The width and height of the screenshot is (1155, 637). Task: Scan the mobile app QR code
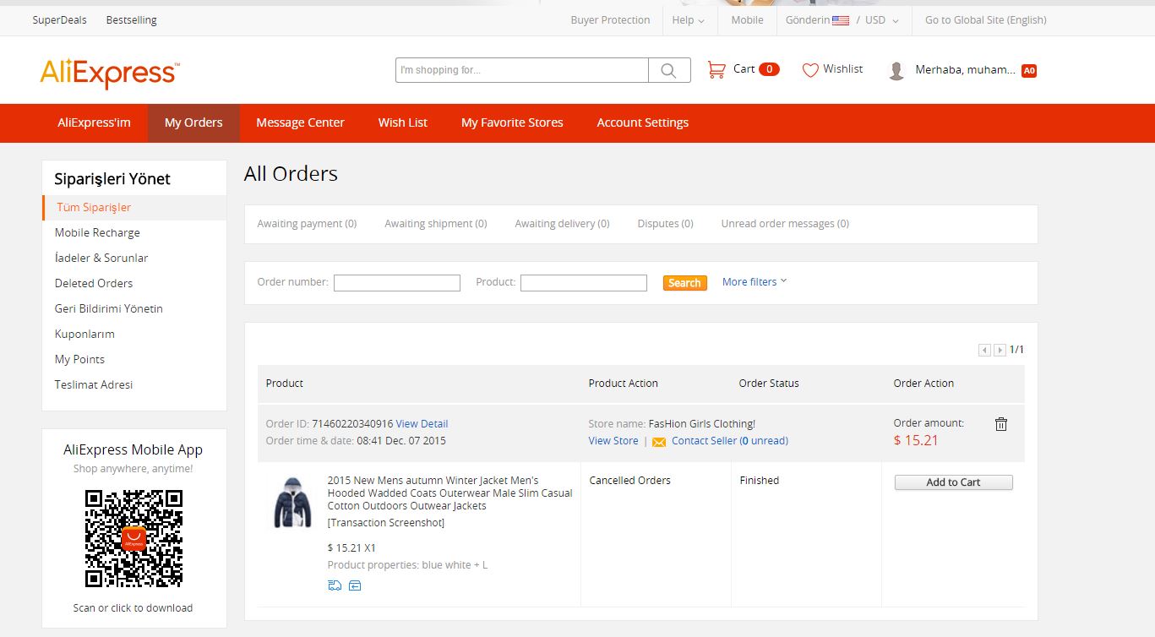click(x=133, y=538)
